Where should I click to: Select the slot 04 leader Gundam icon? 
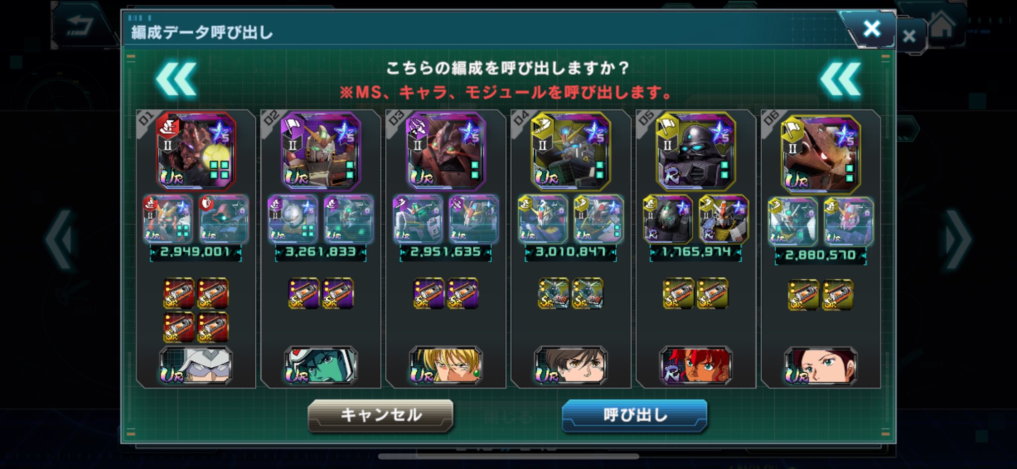(571, 151)
